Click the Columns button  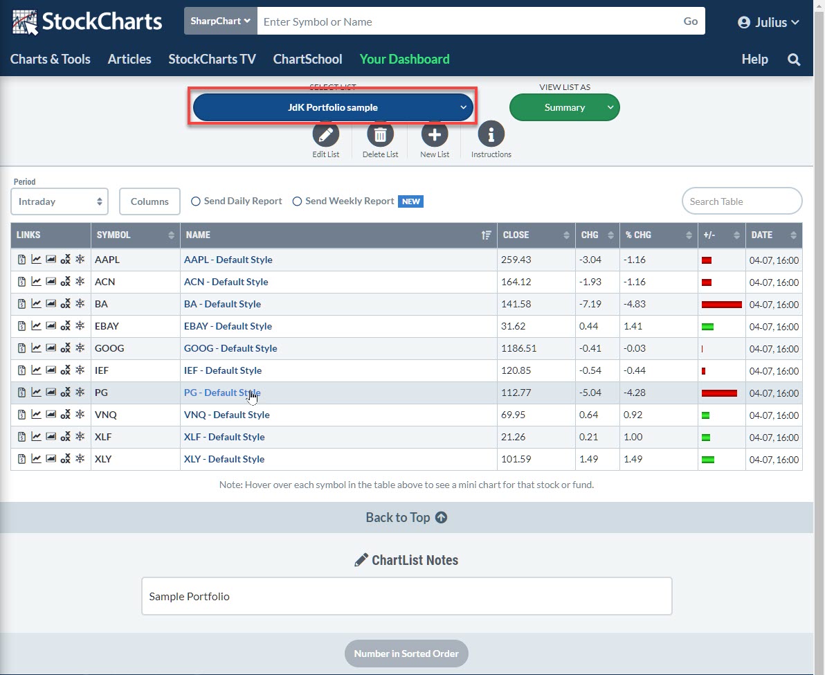click(x=149, y=202)
